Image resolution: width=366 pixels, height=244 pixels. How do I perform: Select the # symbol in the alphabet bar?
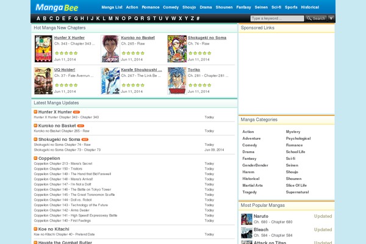click(198, 18)
